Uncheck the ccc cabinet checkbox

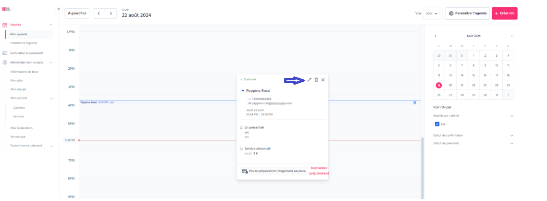(x=437, y=124)
